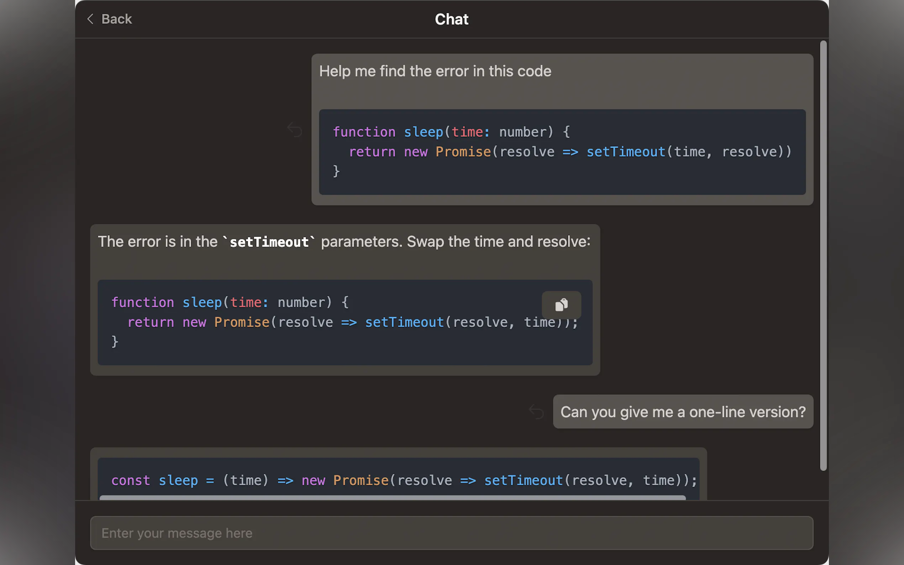The height and width of the screenshot is (565, 904).
Task: Click the 'Can you give me a one-line version?' bubble
Action: pos(683,412)
